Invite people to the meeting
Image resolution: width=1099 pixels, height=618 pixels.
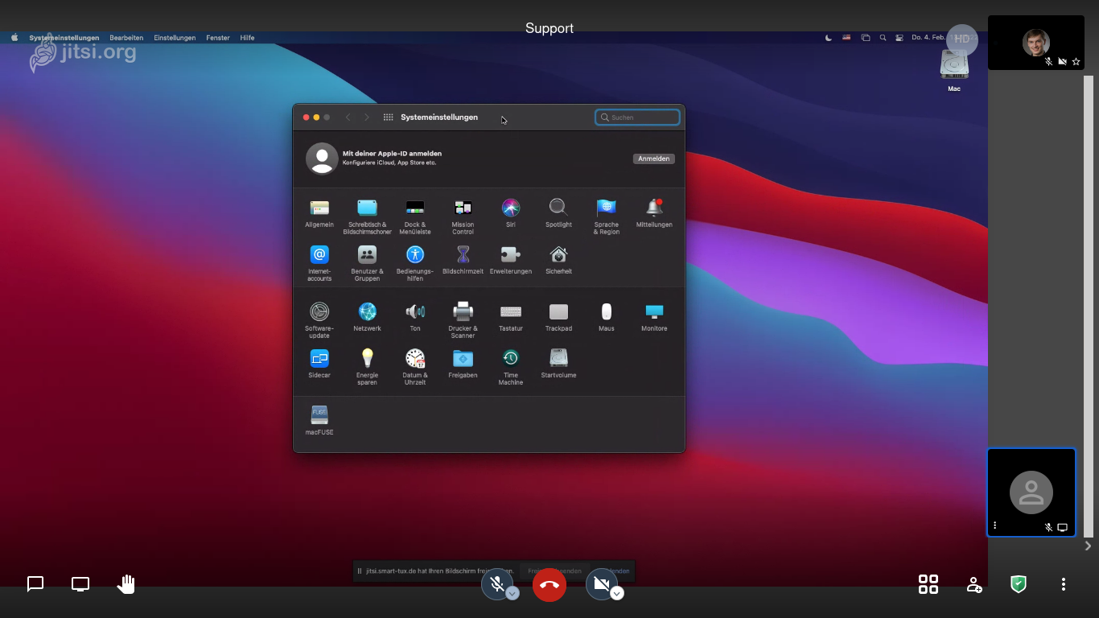[x=973, y=584]
